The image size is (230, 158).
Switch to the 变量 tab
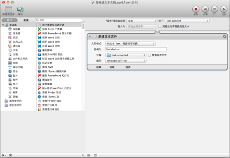click(26, 20)
